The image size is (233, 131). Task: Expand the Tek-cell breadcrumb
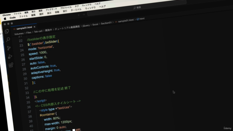38,32
